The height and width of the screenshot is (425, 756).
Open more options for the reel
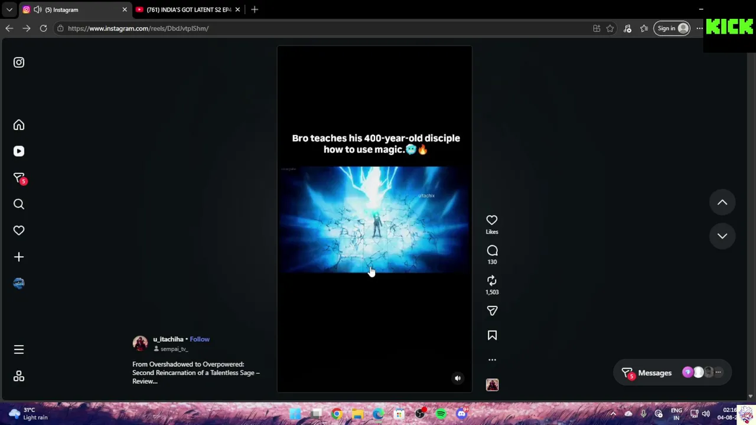tap(492, 359)
